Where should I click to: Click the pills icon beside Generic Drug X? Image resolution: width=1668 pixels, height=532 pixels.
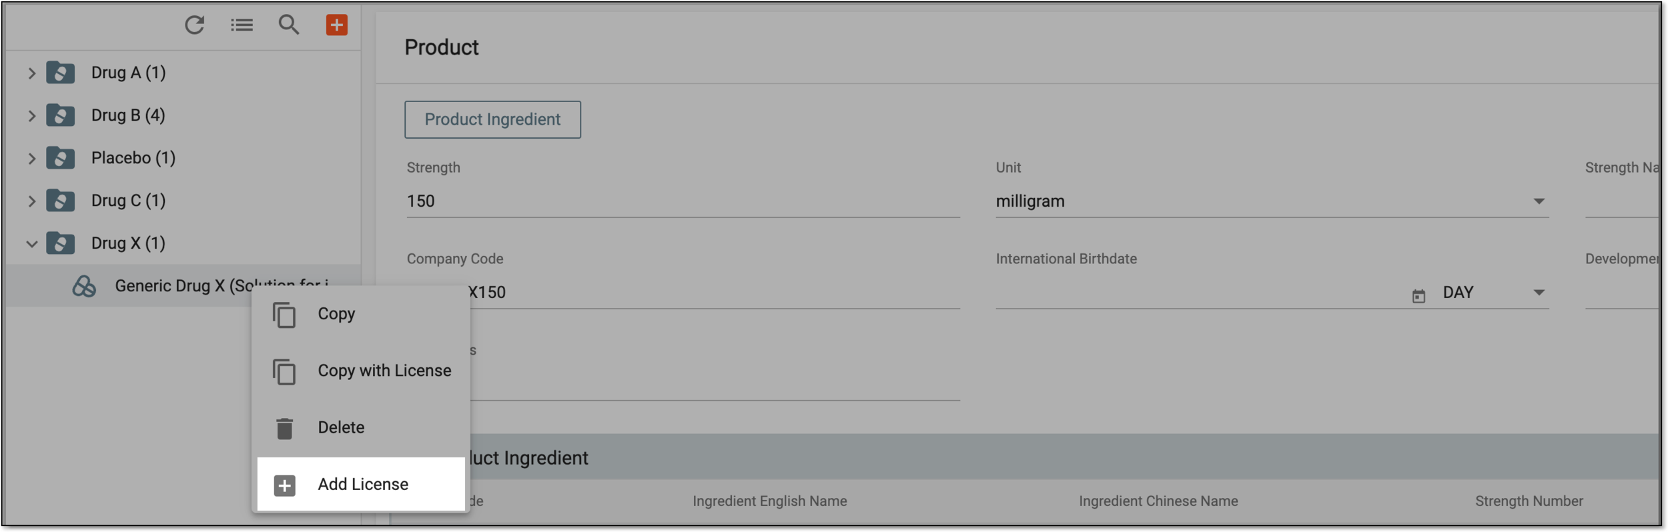click(84, 286)
